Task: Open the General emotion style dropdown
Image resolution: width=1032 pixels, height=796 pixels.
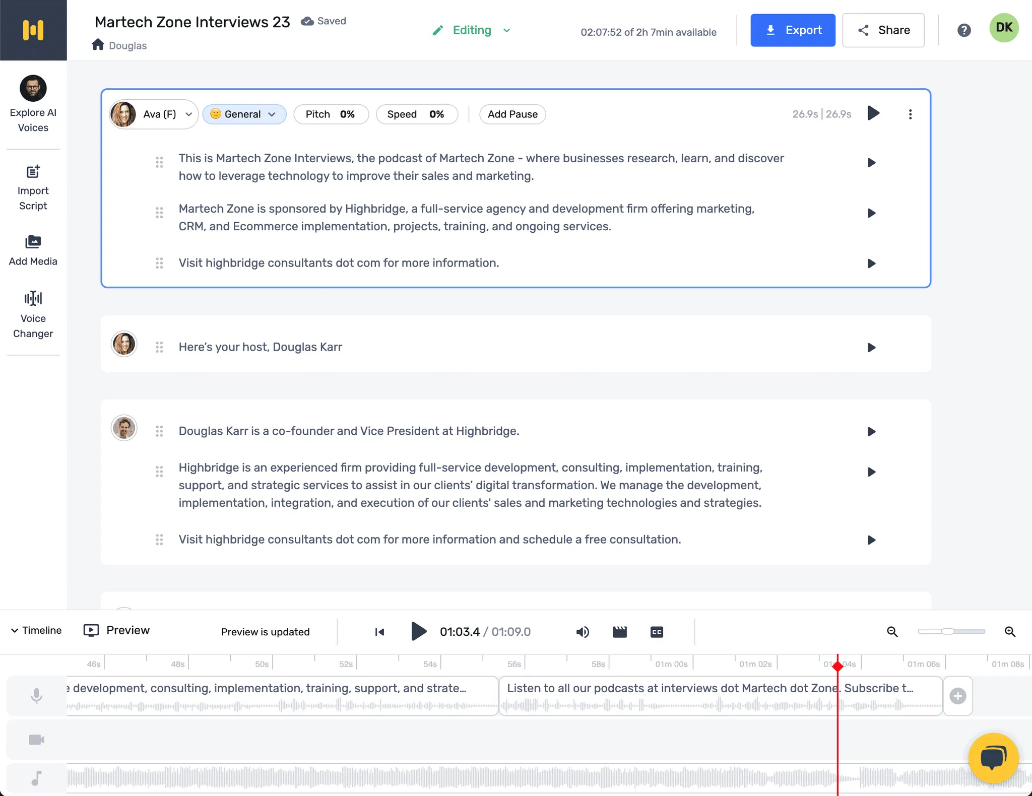Action: click(244, 114)
